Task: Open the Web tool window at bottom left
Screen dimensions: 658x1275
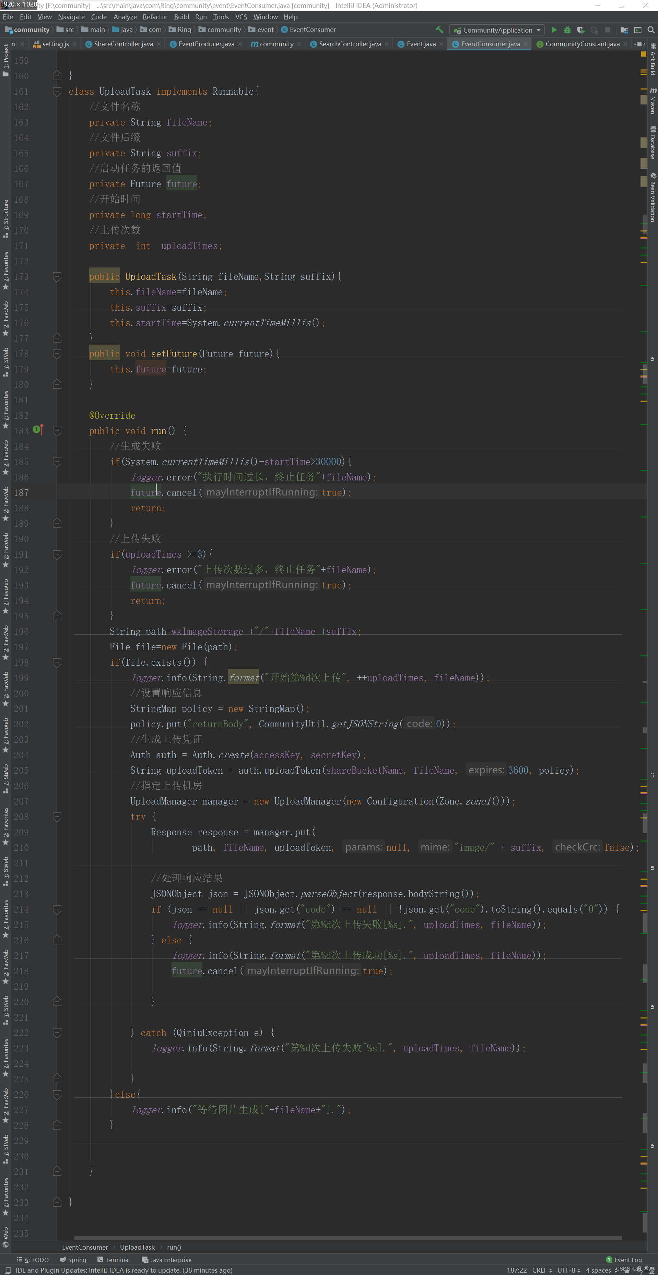Action: (x=5, y=1237)
